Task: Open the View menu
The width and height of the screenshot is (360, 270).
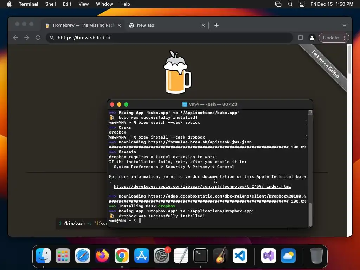Action: [x=84, y=4]
